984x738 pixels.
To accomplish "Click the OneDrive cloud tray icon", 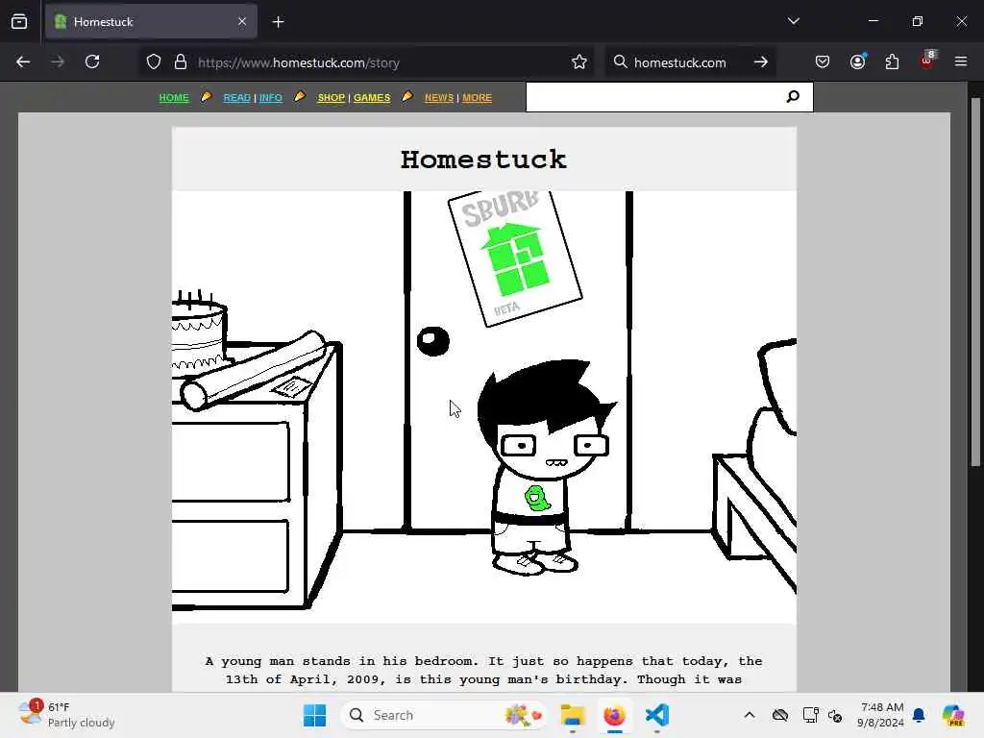I will pyautogui.click(x=780, y=715).
